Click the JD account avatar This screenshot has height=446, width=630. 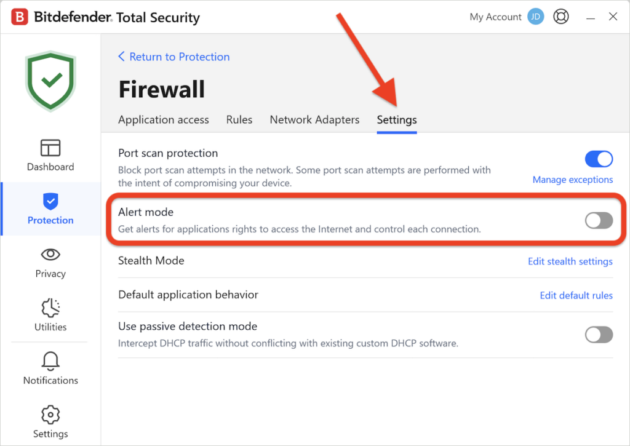point(535,17)
